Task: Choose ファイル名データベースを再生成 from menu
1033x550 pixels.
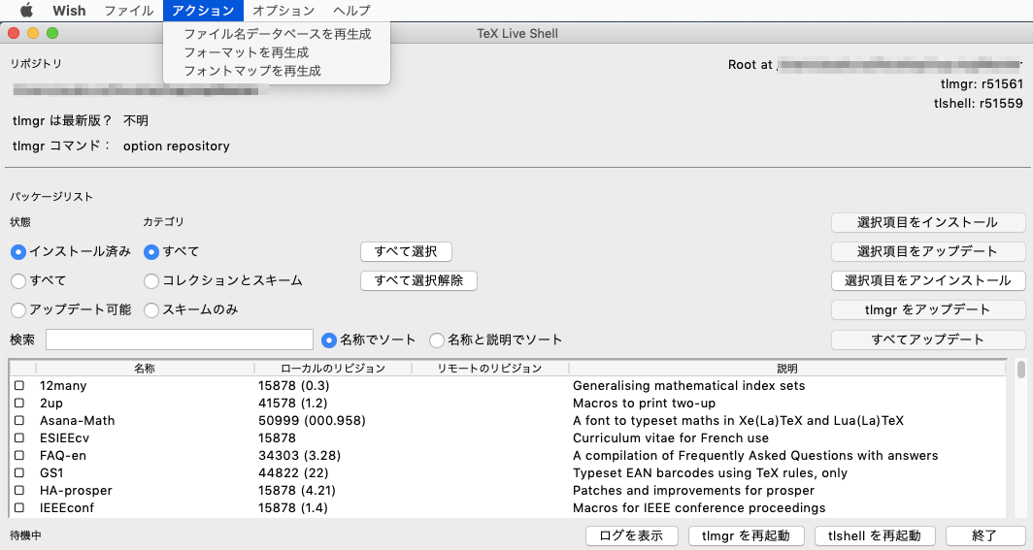Action: tap(277, 34)
